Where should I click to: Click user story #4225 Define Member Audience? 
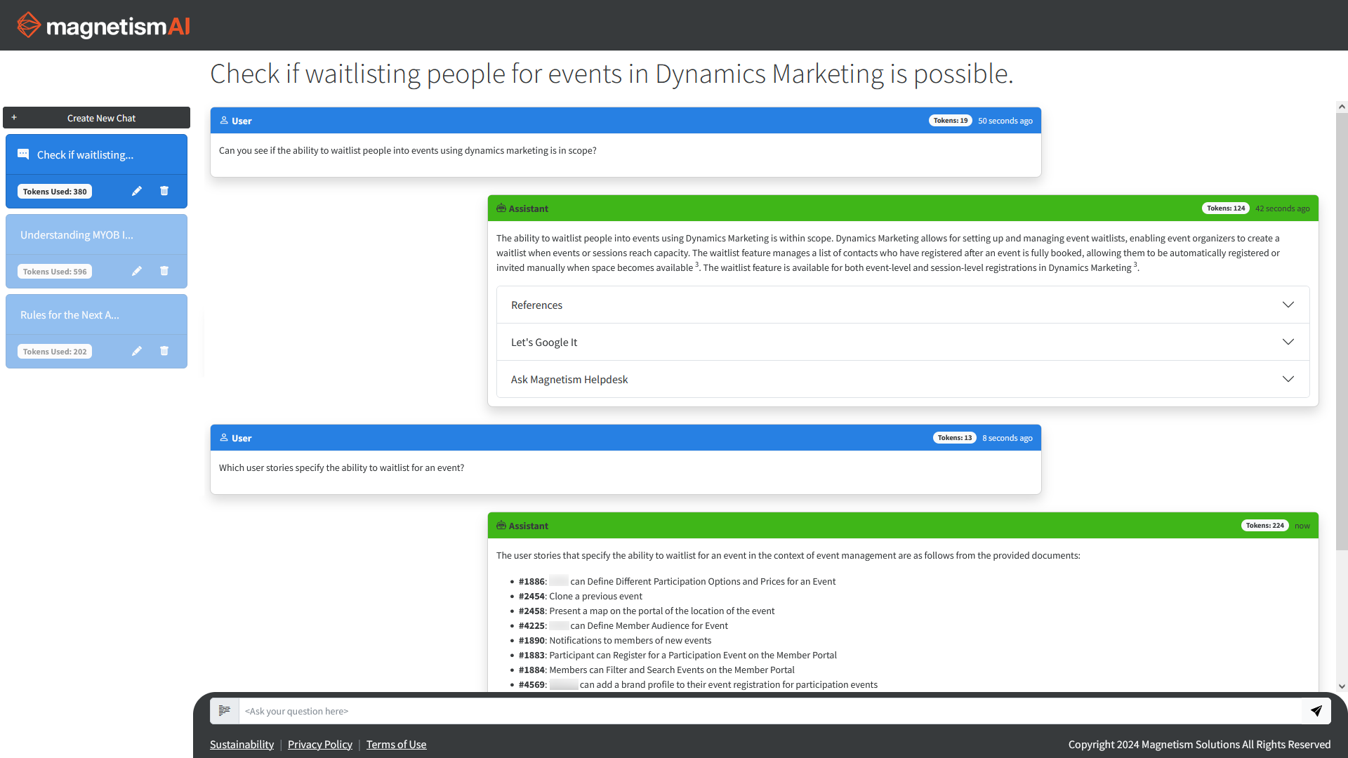pos(623,625)
